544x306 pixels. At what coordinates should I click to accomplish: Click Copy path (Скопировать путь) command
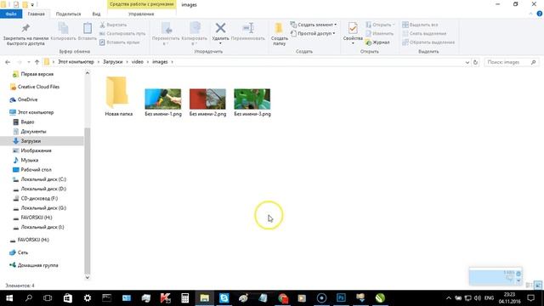tap(122, 34)
